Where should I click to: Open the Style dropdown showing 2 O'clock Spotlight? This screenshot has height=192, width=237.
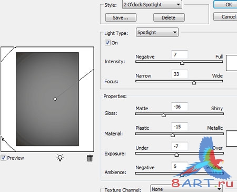[x=152, y=4]
